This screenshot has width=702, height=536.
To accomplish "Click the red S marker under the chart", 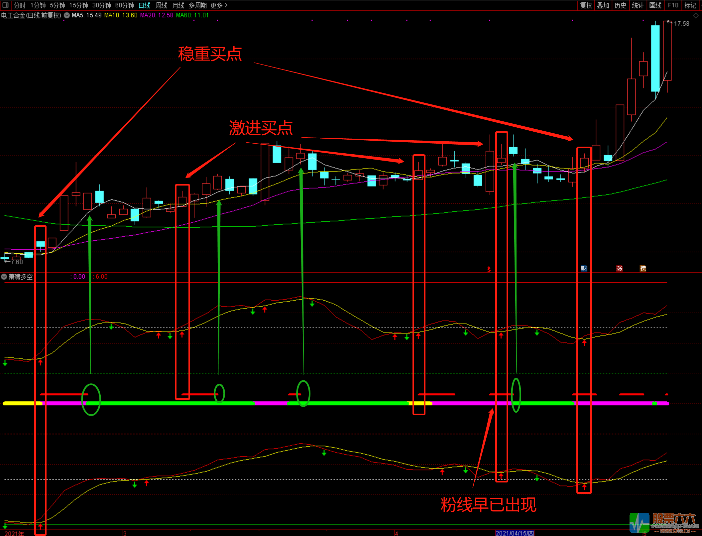I will (x=489, y=269).
